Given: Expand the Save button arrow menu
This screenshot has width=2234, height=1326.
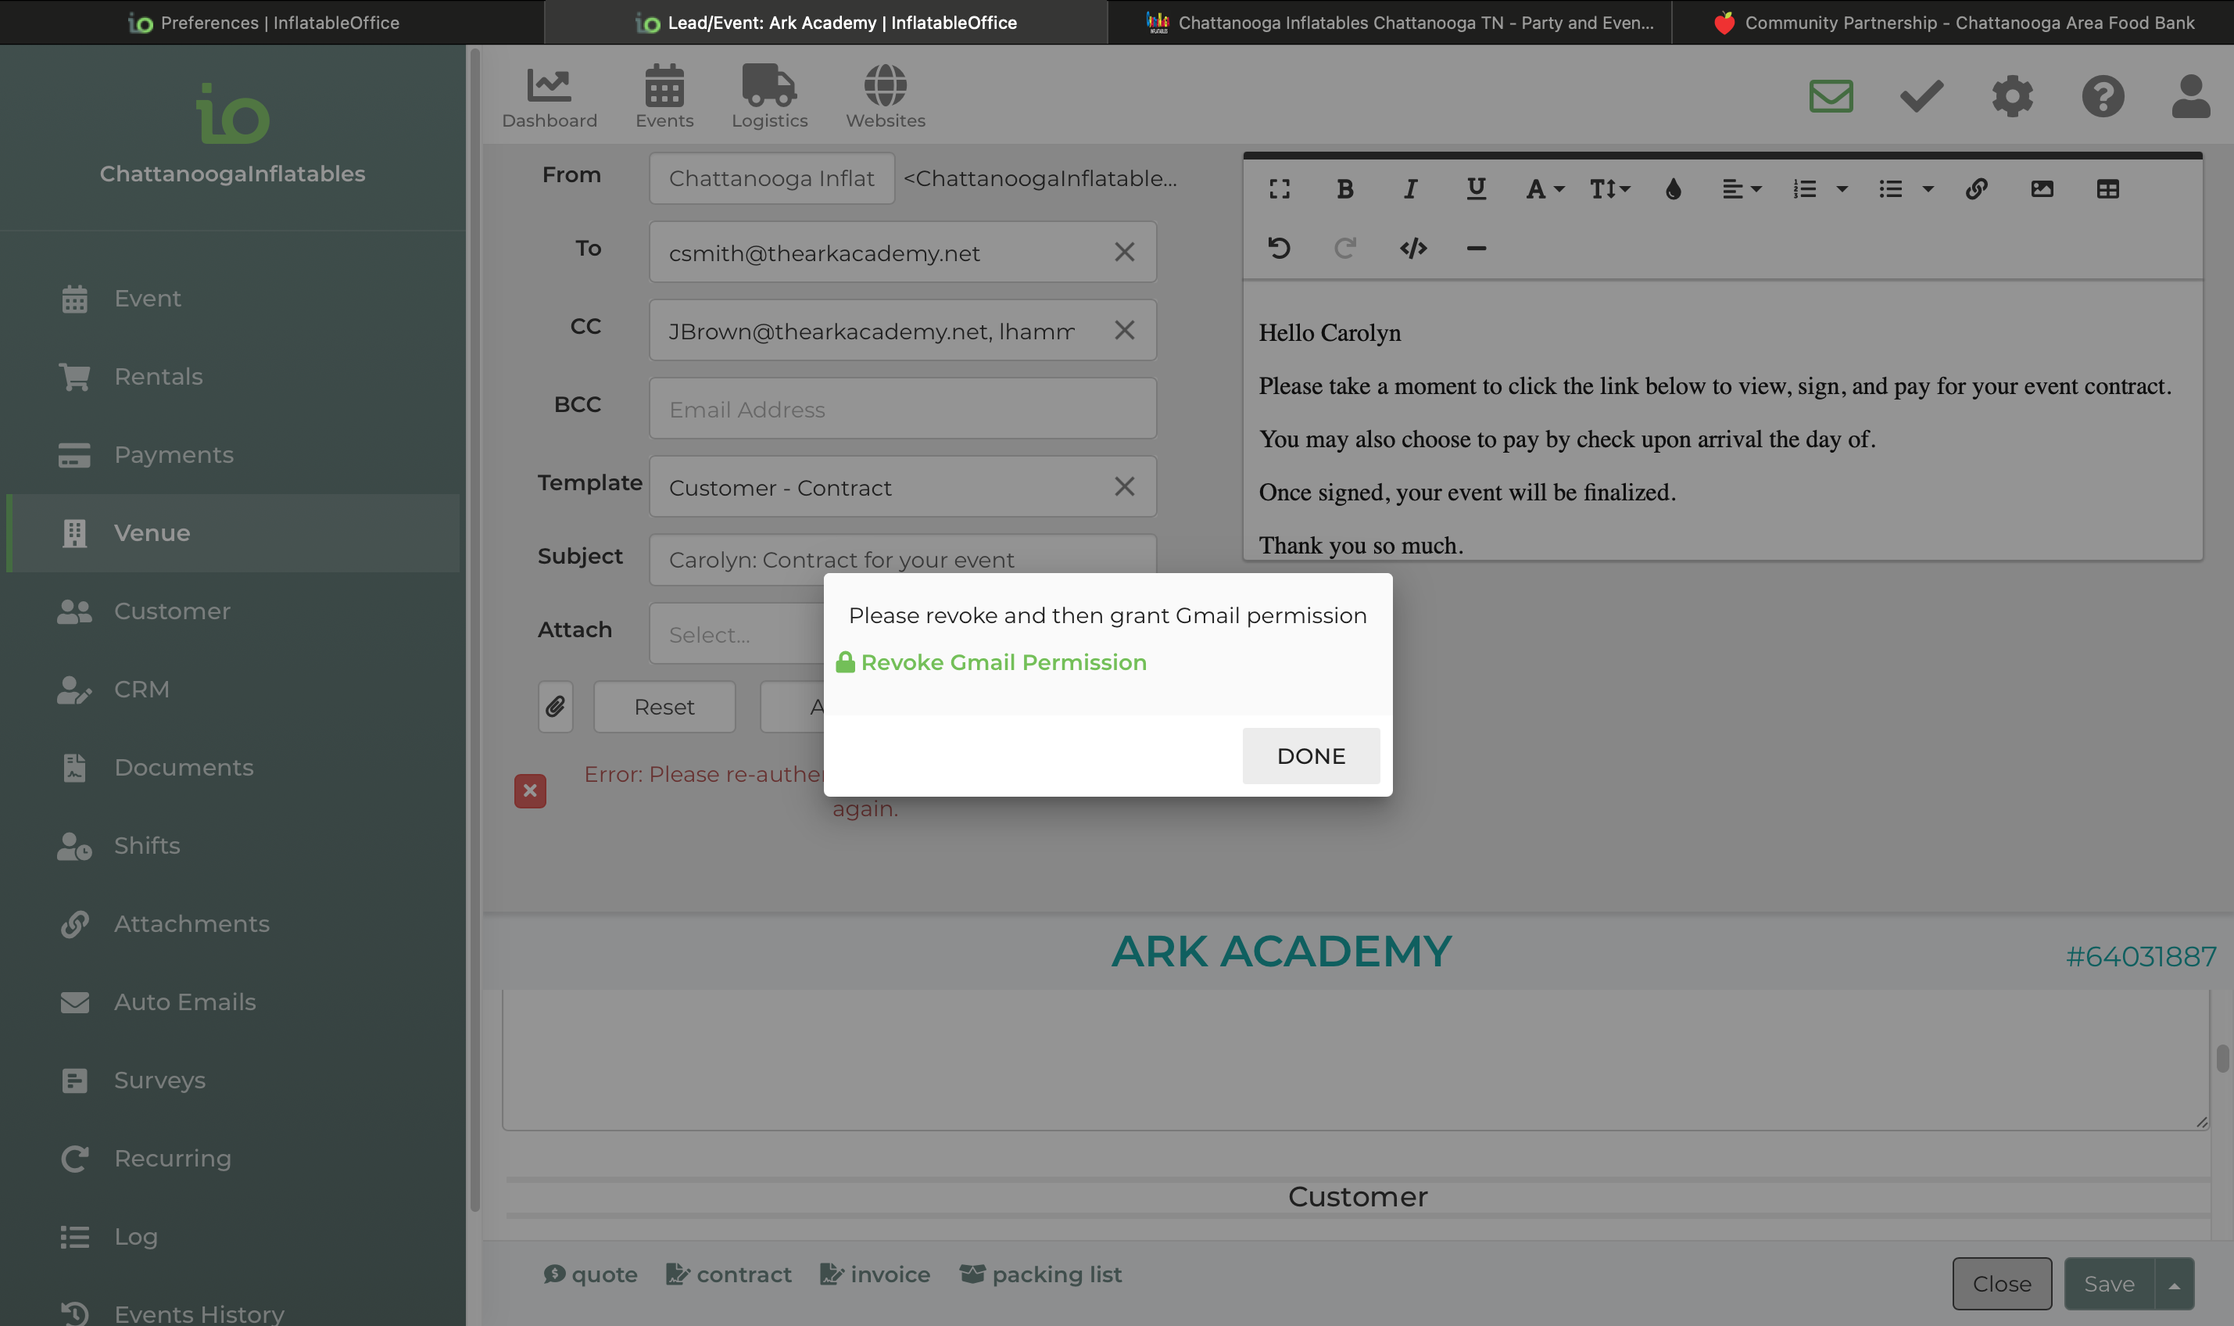Looking at the screenshot, I should click(2174, 1285).
